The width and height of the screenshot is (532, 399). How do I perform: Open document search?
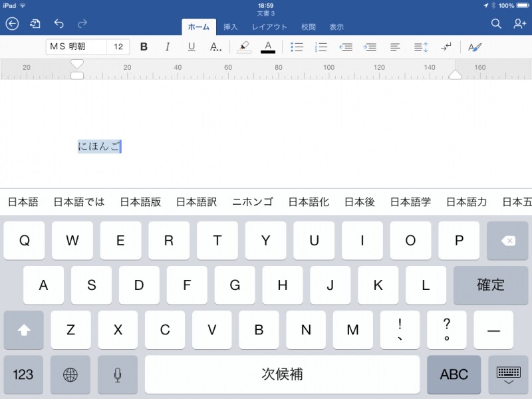tap(496, 23)
